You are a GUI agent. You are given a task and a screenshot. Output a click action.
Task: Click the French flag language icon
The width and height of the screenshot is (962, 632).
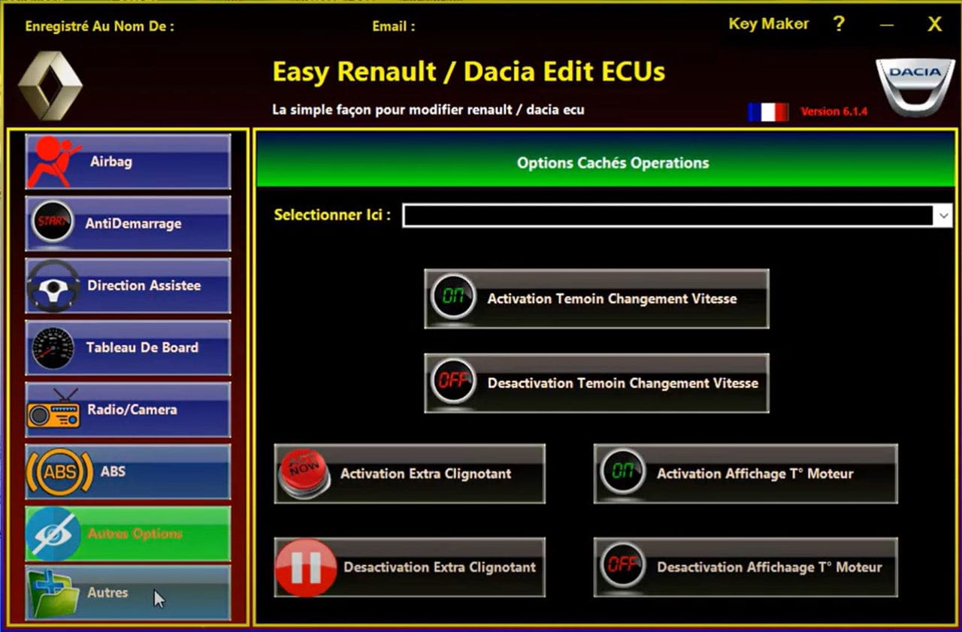pos(767,112)
